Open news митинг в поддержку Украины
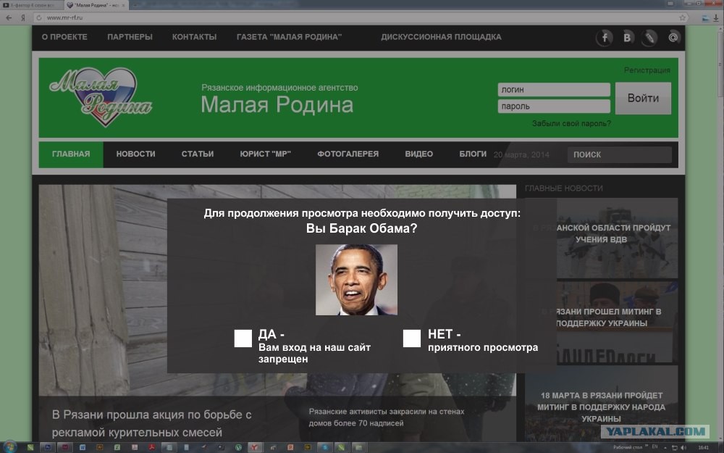The image size is (724, 453). 601,321
